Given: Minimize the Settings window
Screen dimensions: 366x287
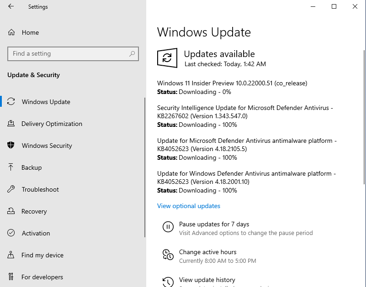Looking at the screenshot, I should (x=313, y=6).
